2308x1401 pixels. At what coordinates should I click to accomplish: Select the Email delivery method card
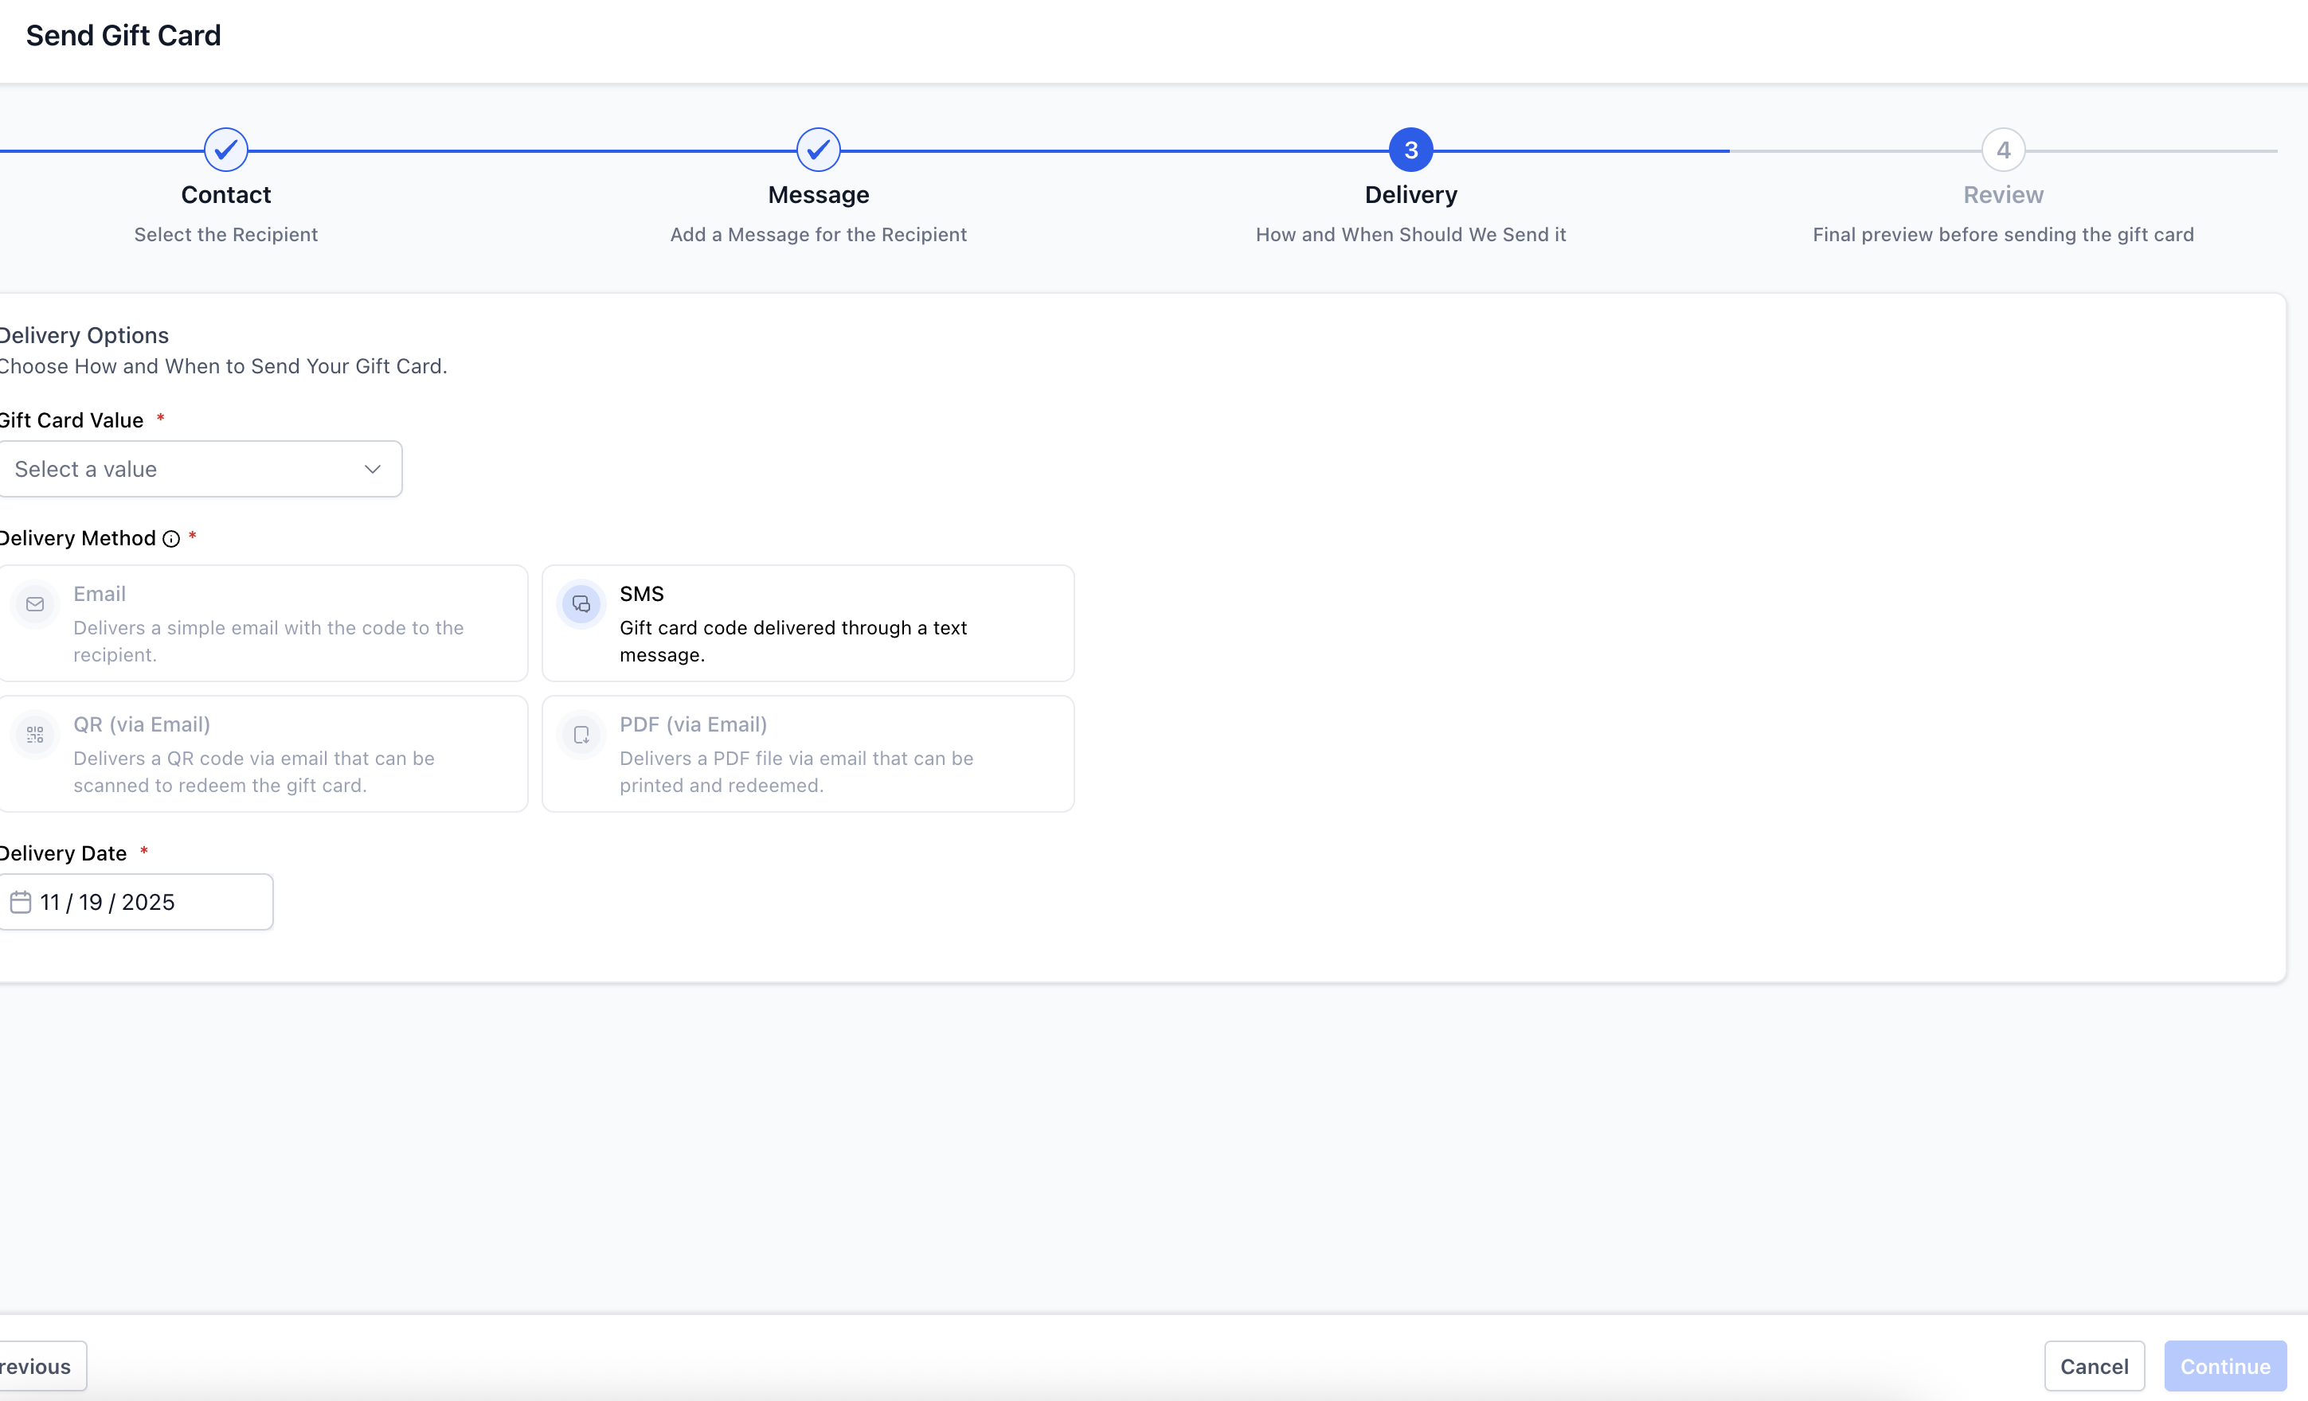(262, 622)
